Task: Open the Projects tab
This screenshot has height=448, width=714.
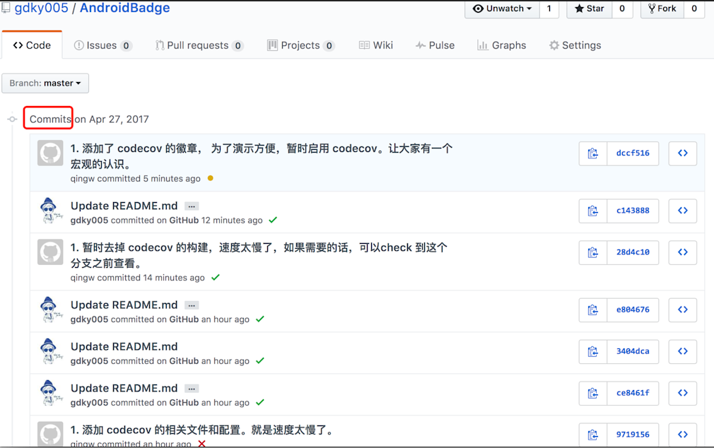Action: (301, 45)
